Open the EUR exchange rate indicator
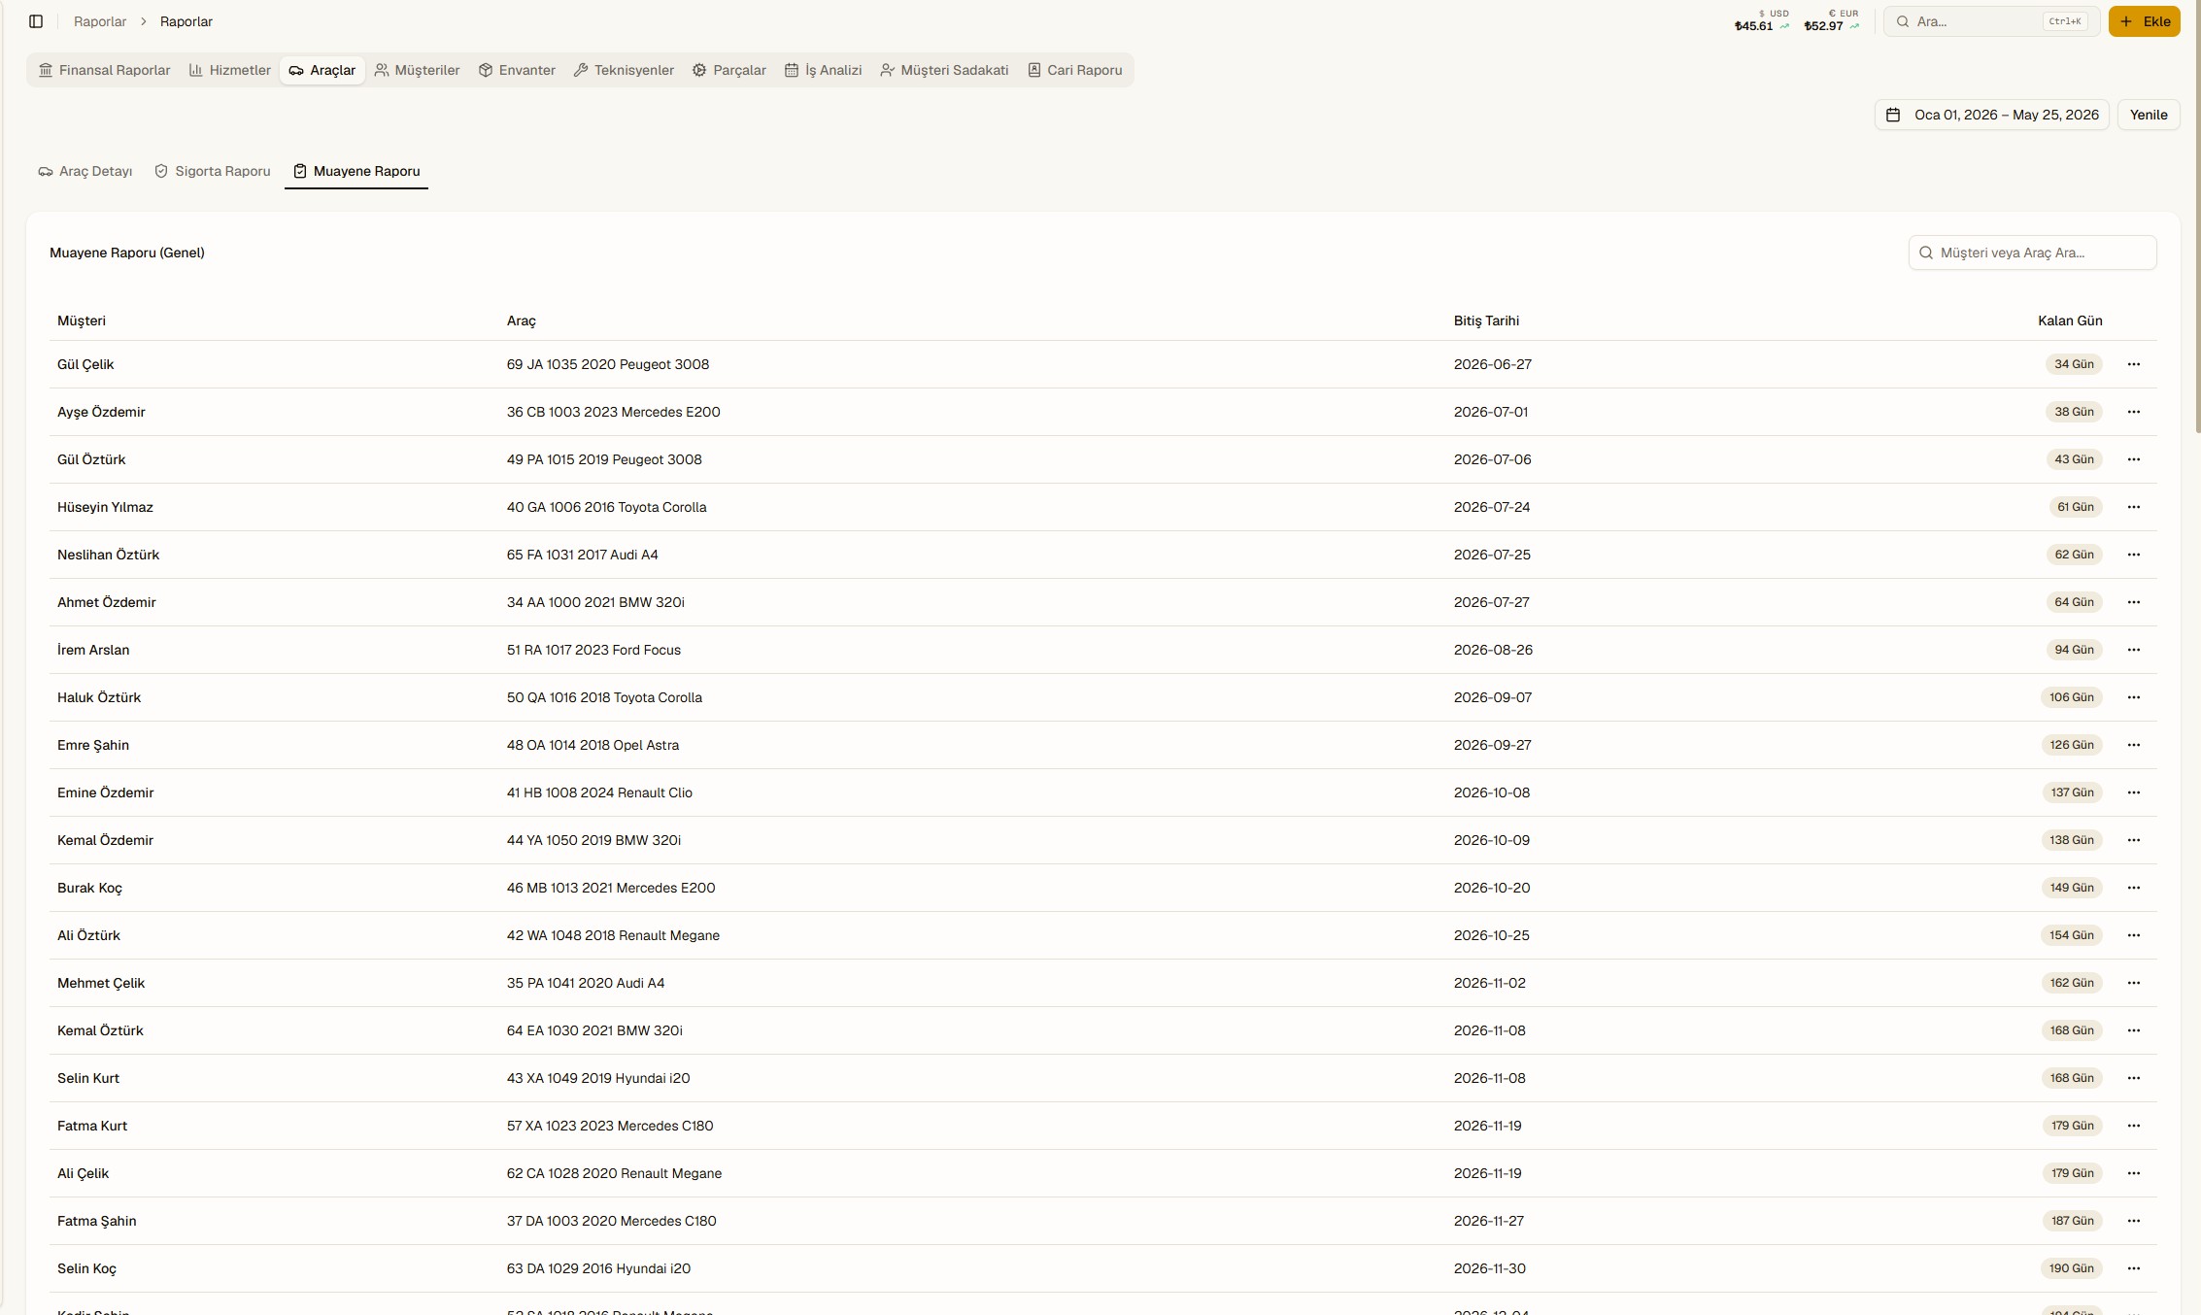Screen dimensions: 2201x1315 pyautogui.click(x=1832, y=21)
